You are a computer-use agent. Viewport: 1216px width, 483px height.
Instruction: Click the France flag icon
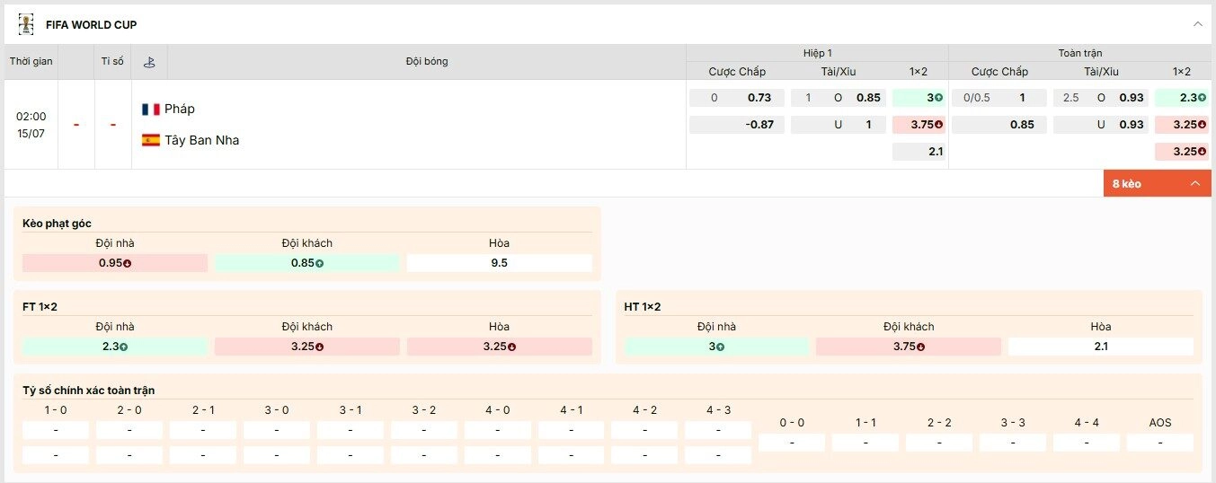(x=151, y=109)
